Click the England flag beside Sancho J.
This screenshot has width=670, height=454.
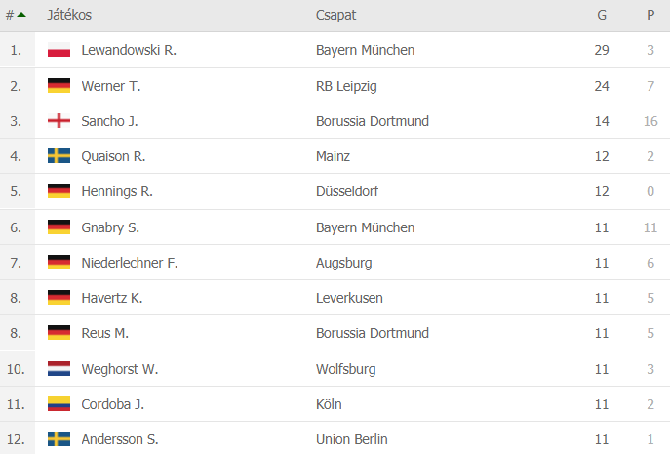tap(59, 121)
